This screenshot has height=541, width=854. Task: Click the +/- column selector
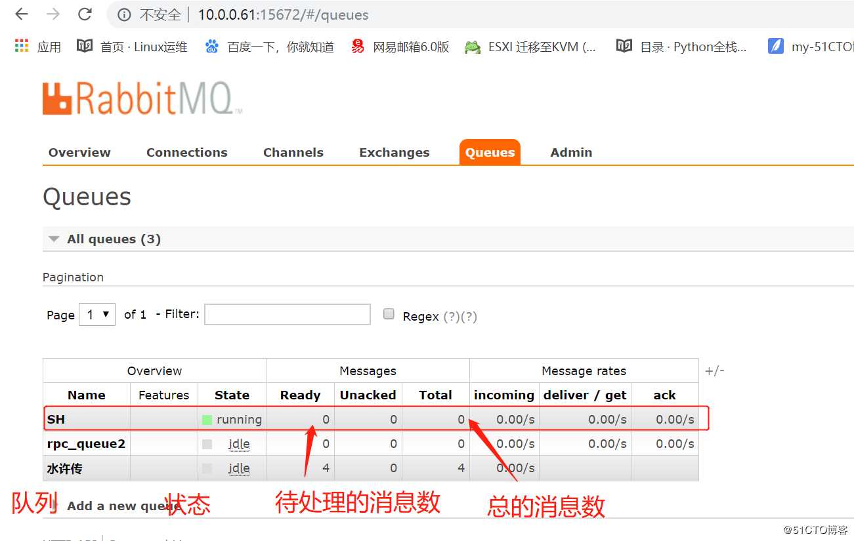point(714,371)
